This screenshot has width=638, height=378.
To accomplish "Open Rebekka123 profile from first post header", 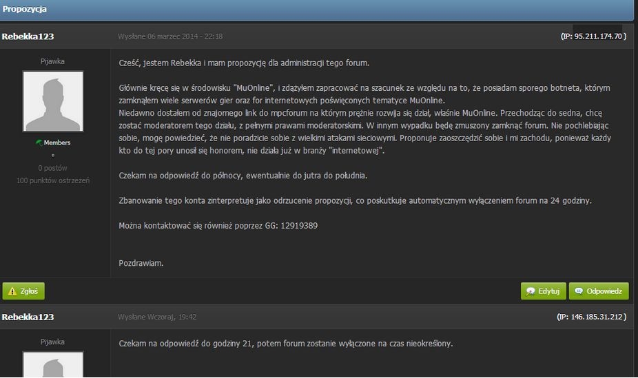I will [28, 36].
